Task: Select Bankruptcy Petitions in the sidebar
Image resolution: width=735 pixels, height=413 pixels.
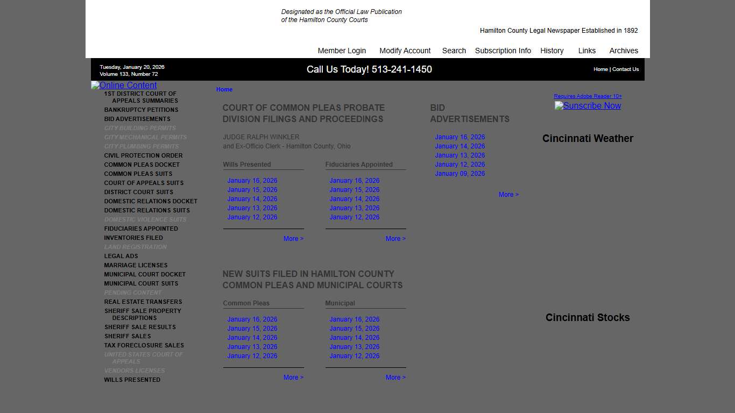Action: pyautogui.click(x=141, y=110)
